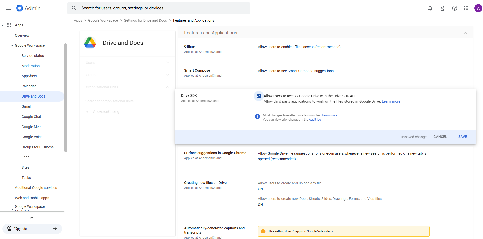Image resolution: width=483 pixels, height=239 pixels.
Task: Select Google Meet in the sidebar
Action: [x=32, y=127]
